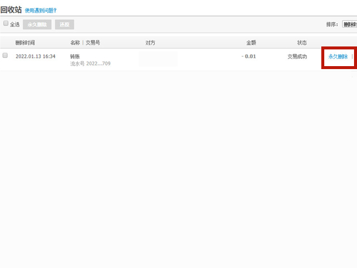Click the 状态 column header

302,42
